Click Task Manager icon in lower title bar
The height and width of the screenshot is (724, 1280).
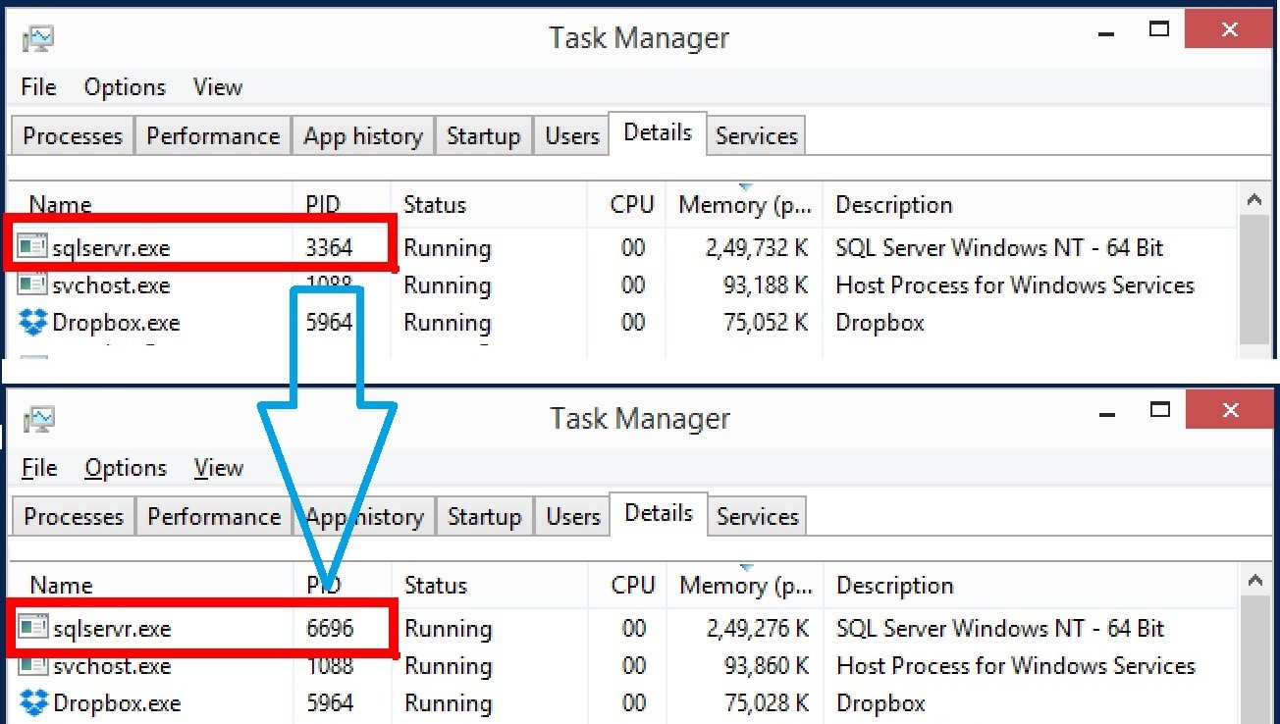pos(38,419)
